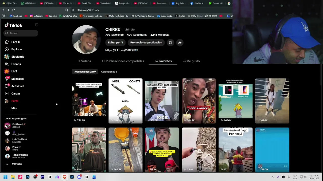This screenshot has height=181, width=323.
Task: Open the Facebook bookmark
Action: point(16,16)
